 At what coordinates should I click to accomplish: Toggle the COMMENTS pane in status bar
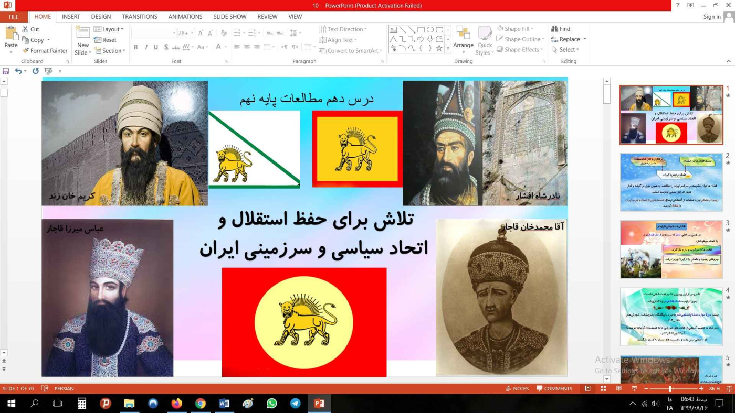click(554, 389)
